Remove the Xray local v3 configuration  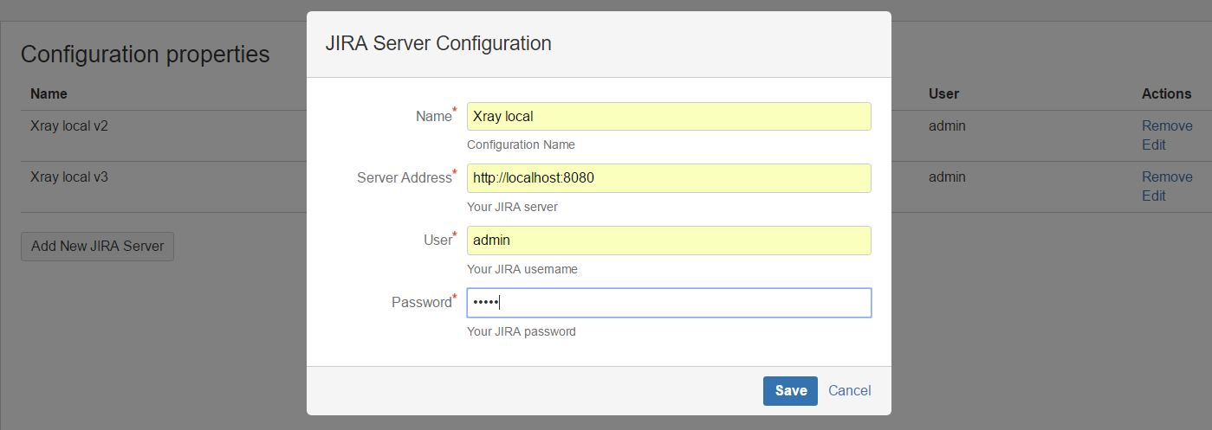1167,176
